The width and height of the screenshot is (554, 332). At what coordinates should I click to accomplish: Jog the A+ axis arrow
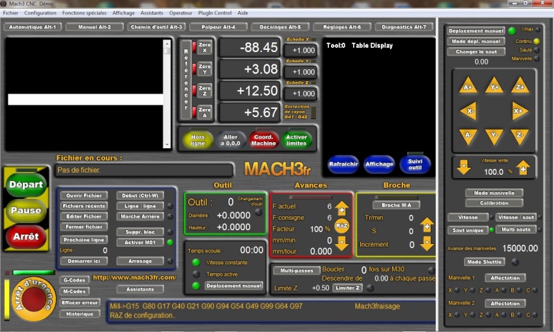468,85
